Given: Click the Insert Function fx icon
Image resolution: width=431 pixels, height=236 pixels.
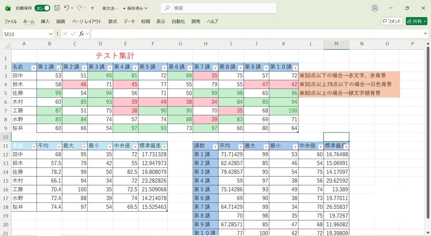Looking at the screenshot, I should (82, 34).
